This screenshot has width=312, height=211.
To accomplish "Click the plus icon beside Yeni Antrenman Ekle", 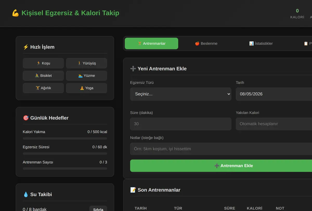I will 133,69.
